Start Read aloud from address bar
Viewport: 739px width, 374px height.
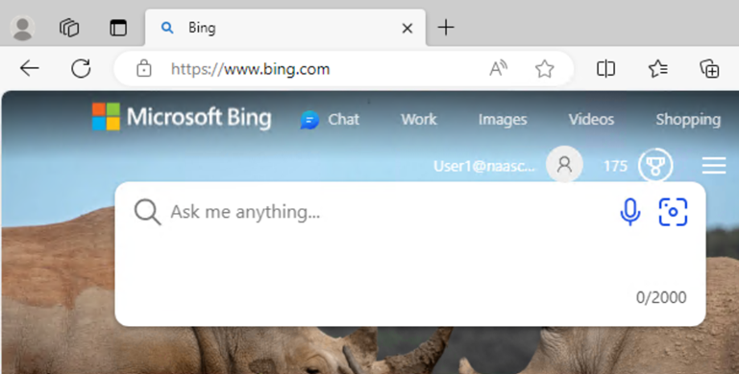click(x=498, y=69)
